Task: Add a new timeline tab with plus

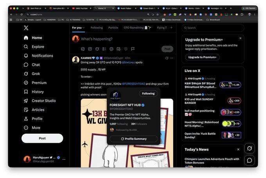Action: (171, 27)
